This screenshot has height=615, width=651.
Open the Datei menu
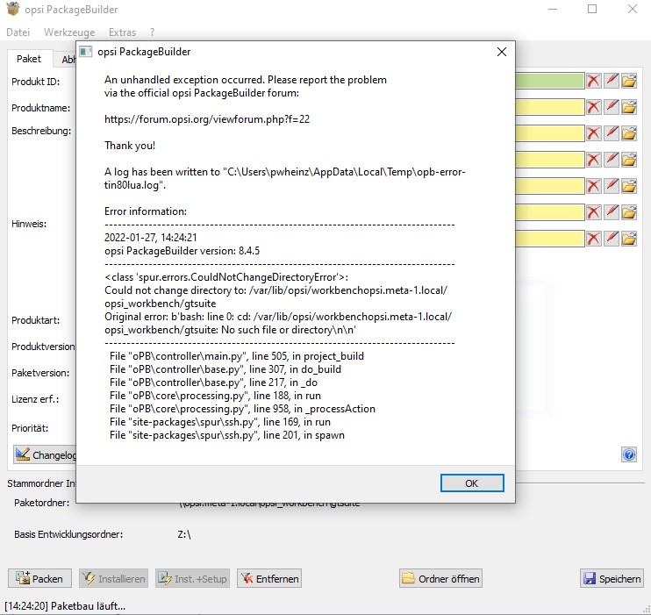(x=18, y=32)
